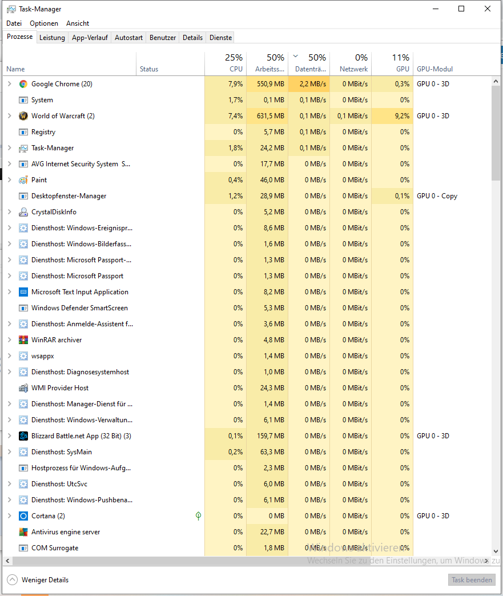Screen dimensions: 503x596
Task: Open the Optionen menu
Action: pos(44,23)
